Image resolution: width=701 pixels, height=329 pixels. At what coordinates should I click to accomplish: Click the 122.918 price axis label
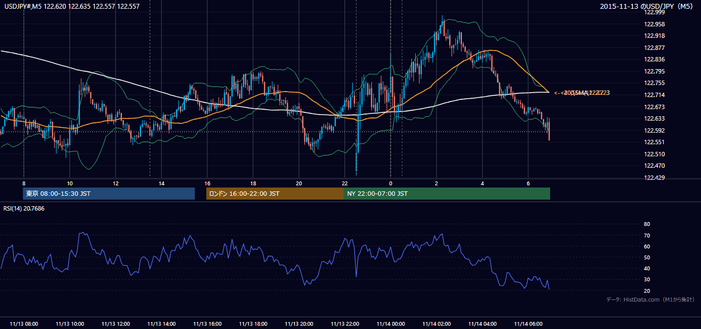click(655, 36)
